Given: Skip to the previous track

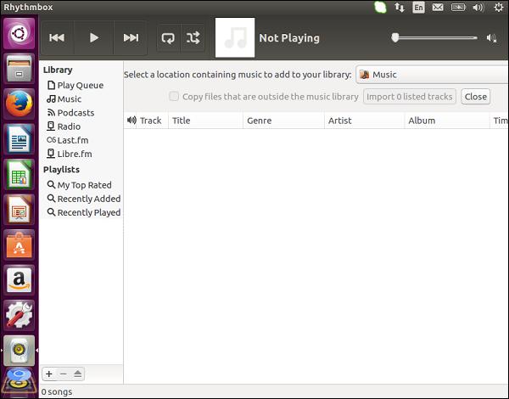Looking at the screenshot, I should coord(57,37).
